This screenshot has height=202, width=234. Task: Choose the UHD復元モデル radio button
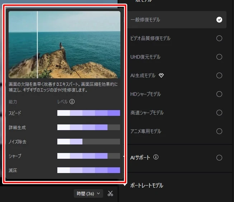coord(219,57)
